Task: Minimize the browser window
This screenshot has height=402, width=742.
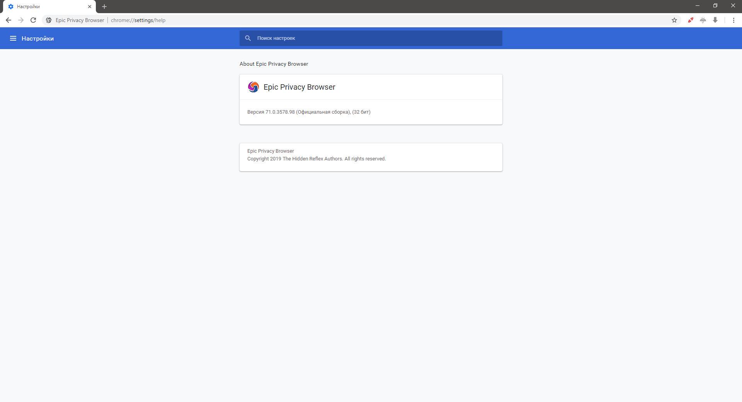Action: tap(698, 6)
